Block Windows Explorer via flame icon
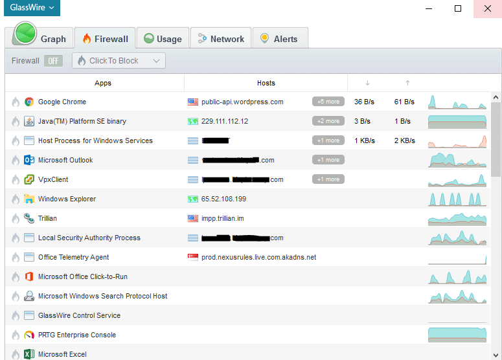 point(16,199)
